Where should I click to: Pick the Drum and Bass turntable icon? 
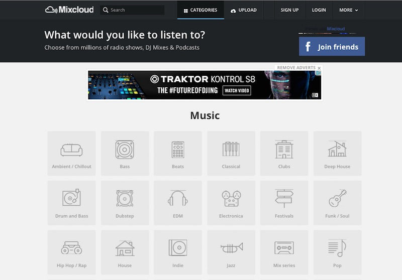[71, 197]
